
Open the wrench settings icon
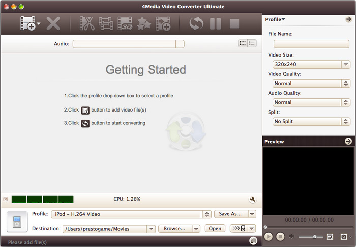pos(252,199)
